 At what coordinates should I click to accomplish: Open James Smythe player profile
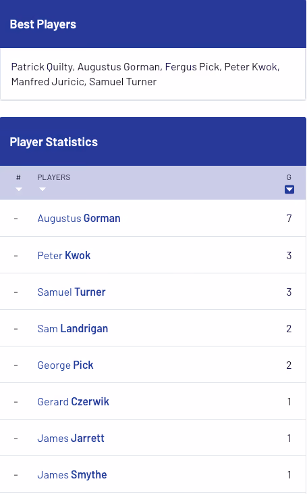pyautogui.click(x=72, y=474)
